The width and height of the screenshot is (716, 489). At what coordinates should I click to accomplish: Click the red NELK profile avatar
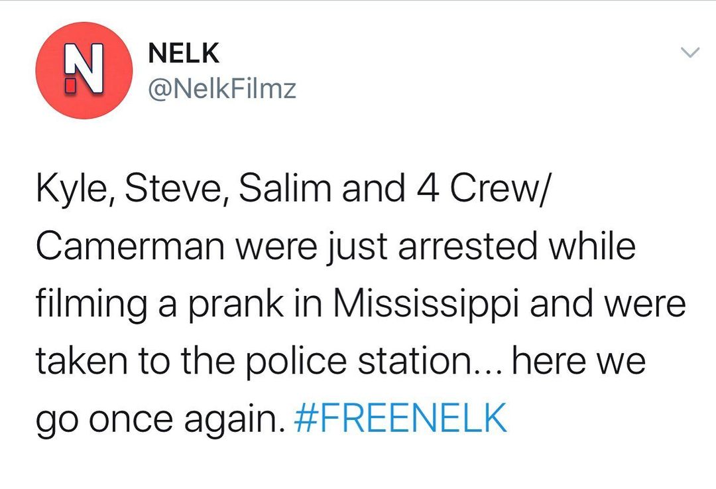pos(84,70)
